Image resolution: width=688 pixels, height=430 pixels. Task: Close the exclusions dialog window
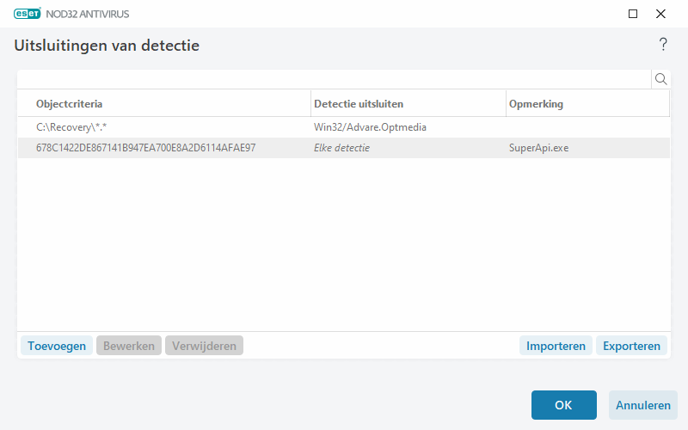pyautogui.click(x=660, y=14)
